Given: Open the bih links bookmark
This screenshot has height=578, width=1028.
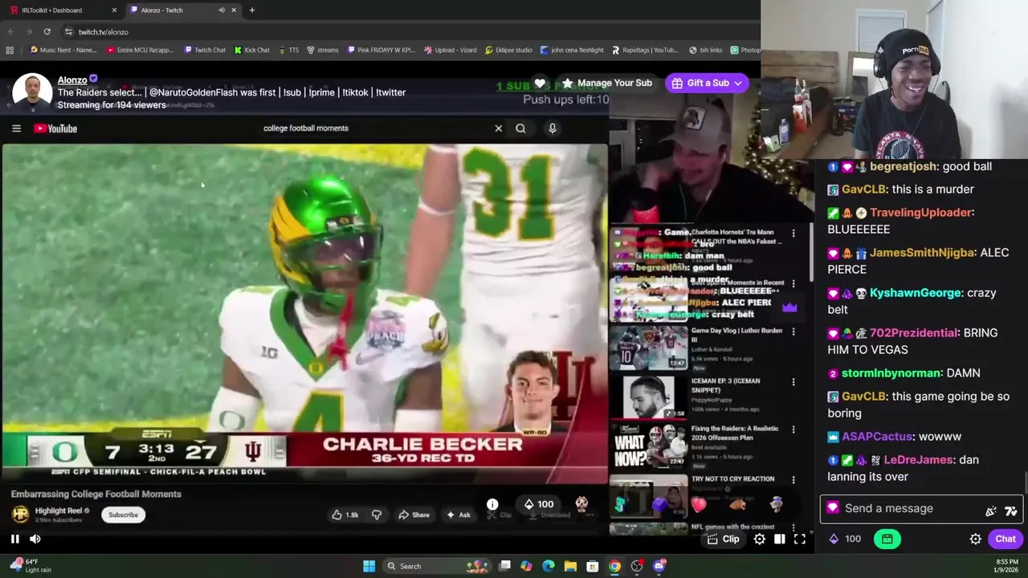Looking at the screenshot, I should (705, 50).
